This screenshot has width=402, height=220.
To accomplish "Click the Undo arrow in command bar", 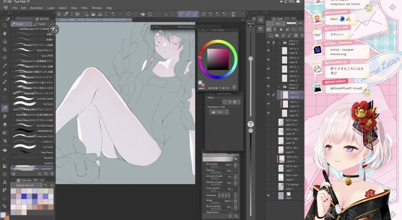I will click(113, 14).
